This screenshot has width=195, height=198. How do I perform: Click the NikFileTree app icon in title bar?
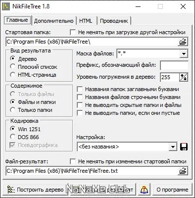(6, 6)
